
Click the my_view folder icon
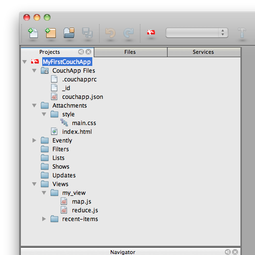click(54, 193)
